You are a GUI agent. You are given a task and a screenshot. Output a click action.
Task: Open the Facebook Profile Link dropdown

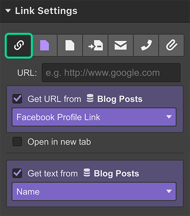pyautogui.click(x=94, y=117)
